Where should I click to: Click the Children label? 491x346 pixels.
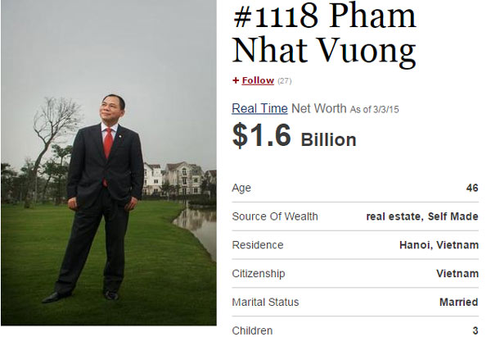tap(252, 330)
